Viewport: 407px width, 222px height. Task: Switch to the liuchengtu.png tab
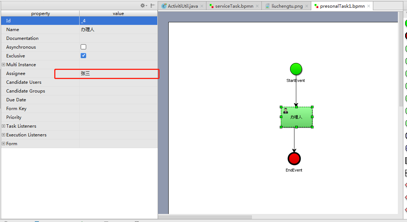[287, 6]
